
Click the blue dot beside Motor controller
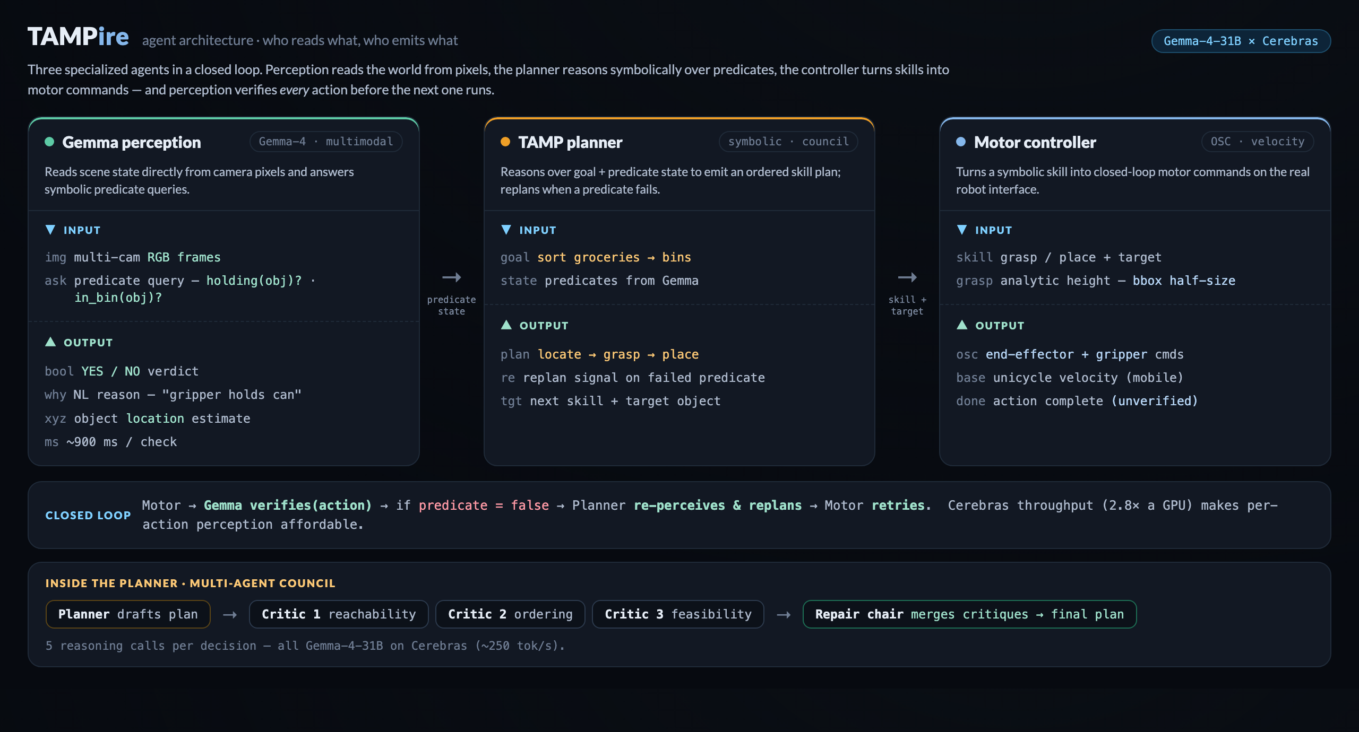click(961, 142)
